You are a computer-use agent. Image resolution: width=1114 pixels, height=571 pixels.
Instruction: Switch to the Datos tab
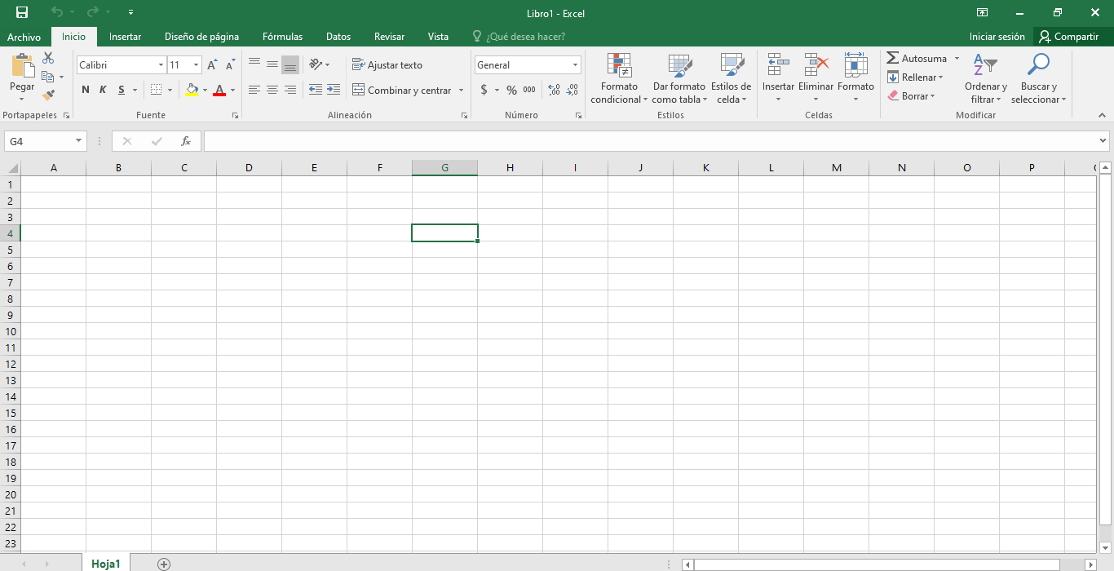338,37
